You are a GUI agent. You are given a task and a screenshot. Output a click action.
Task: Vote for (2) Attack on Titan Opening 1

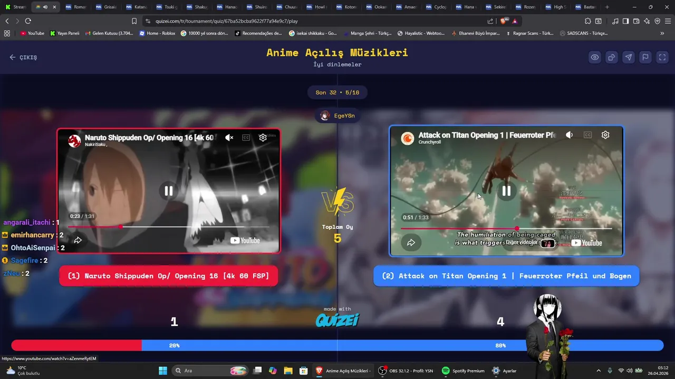(506, 276)
